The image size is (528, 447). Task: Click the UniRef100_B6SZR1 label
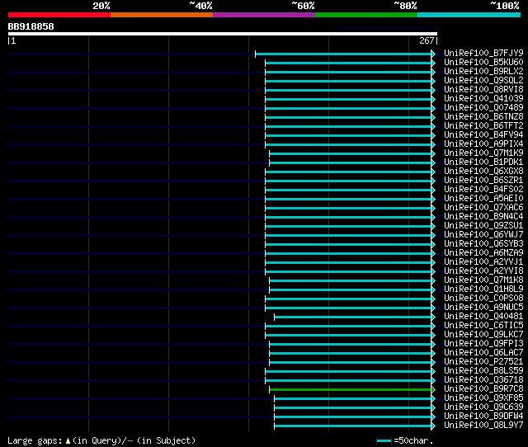(x=483, y=180)
